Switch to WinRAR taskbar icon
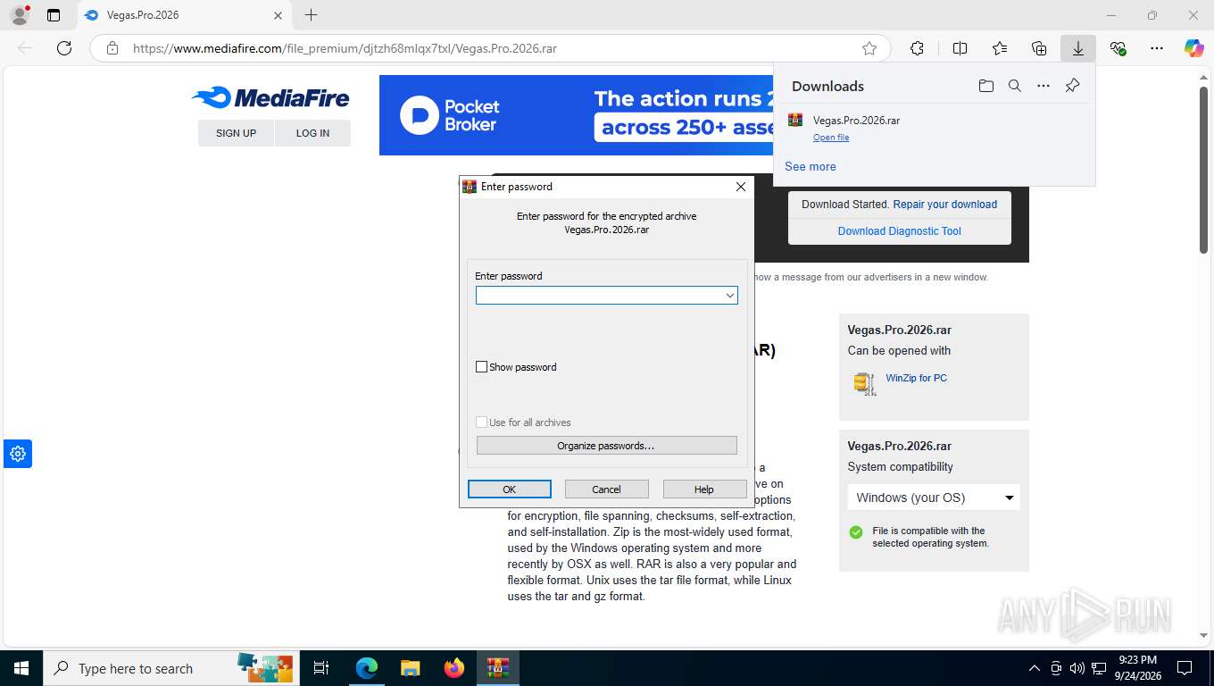The height and width of the screenshot is (686, 1214). (498, 668)
